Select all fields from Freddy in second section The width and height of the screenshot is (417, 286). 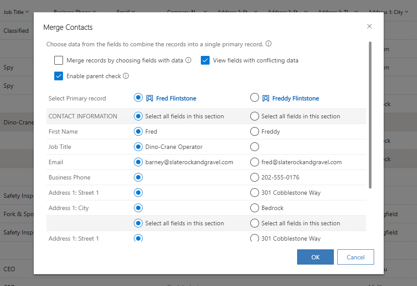pos(255,223)
